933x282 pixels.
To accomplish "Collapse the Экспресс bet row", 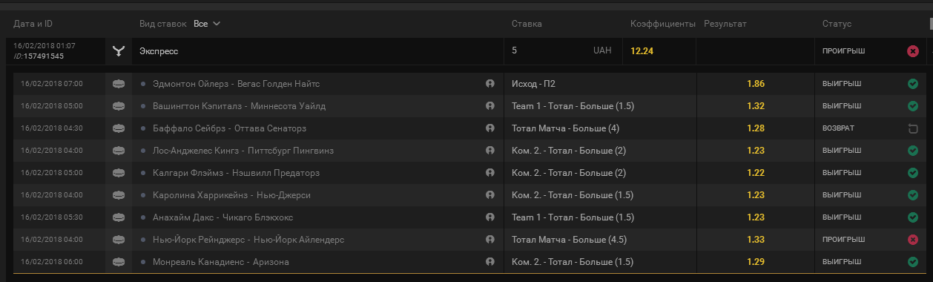I will tap(466, 51).
